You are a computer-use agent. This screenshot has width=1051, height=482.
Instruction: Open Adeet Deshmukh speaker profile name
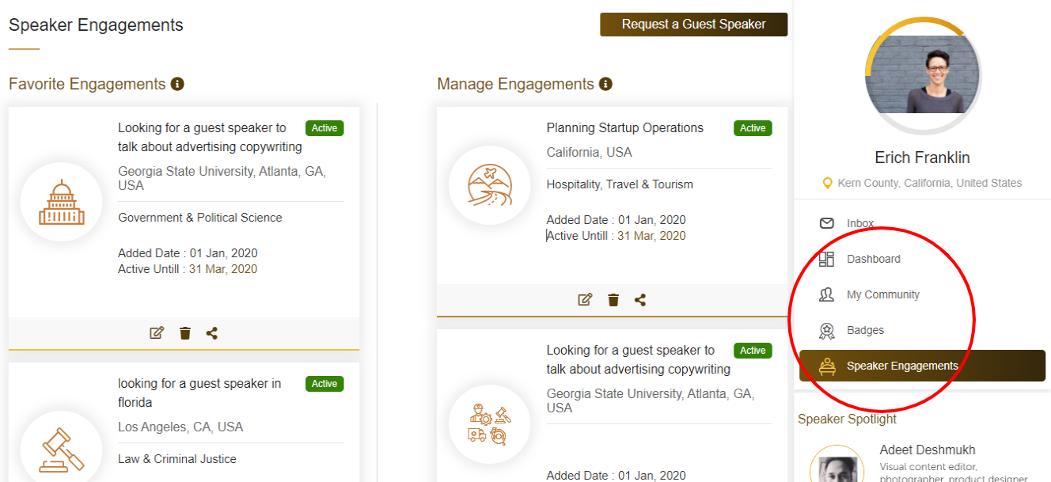(928, 450)
